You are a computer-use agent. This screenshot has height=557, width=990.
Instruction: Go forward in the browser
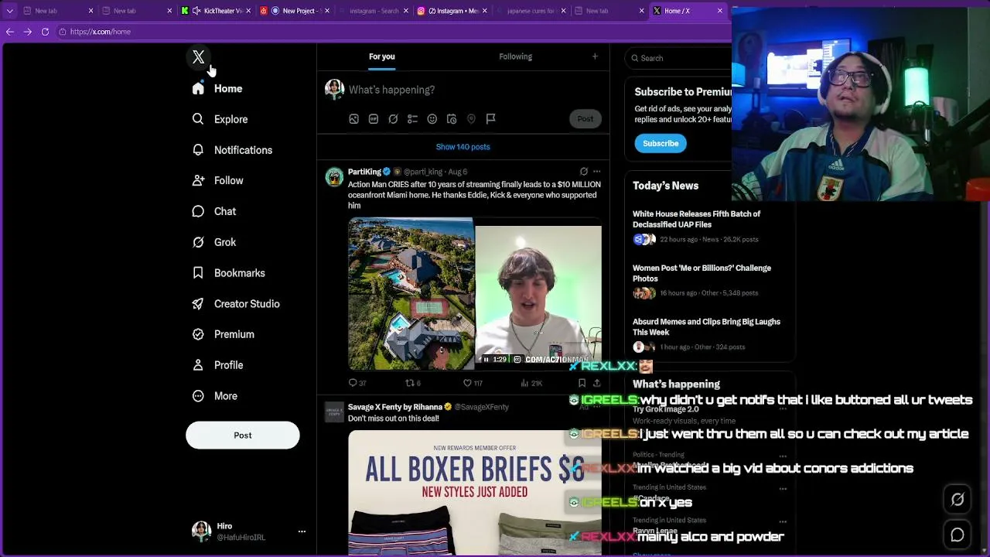coord(27,32)
